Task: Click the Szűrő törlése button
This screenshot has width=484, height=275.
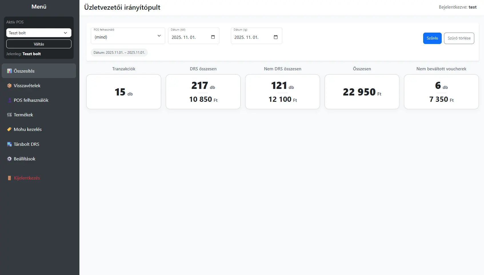Action: [x=459, y=38]
